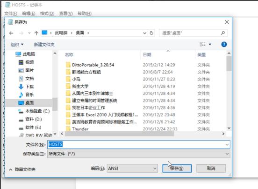Click the 取消 button
This screenshot has height=189, width=258.
point(211,169)
